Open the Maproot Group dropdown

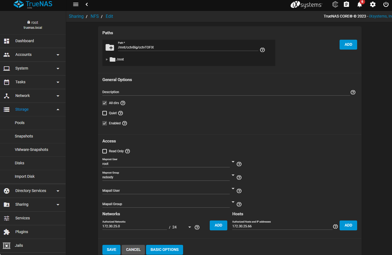click(233, 175)
